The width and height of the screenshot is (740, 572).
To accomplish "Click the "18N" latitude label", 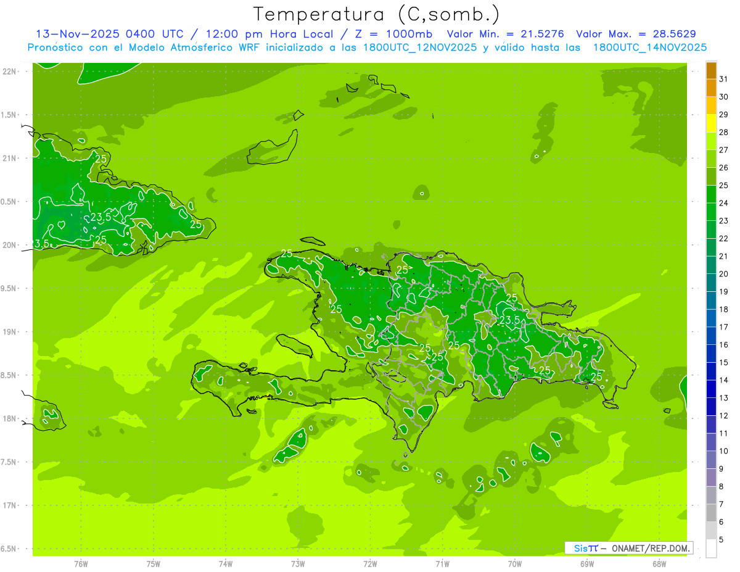I will point(9,418).
